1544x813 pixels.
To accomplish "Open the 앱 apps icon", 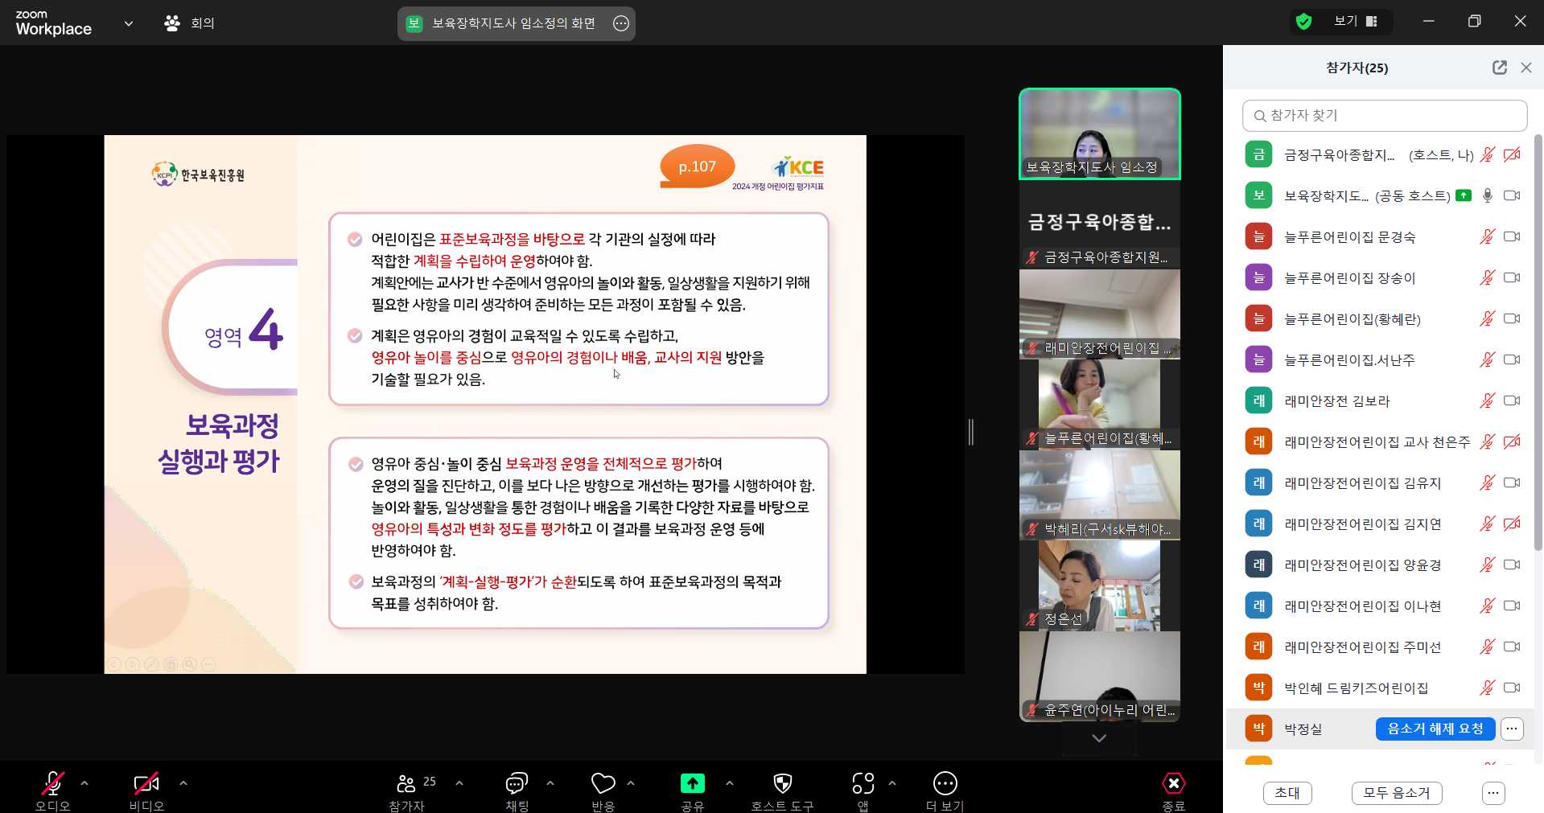I will (863, 783).
